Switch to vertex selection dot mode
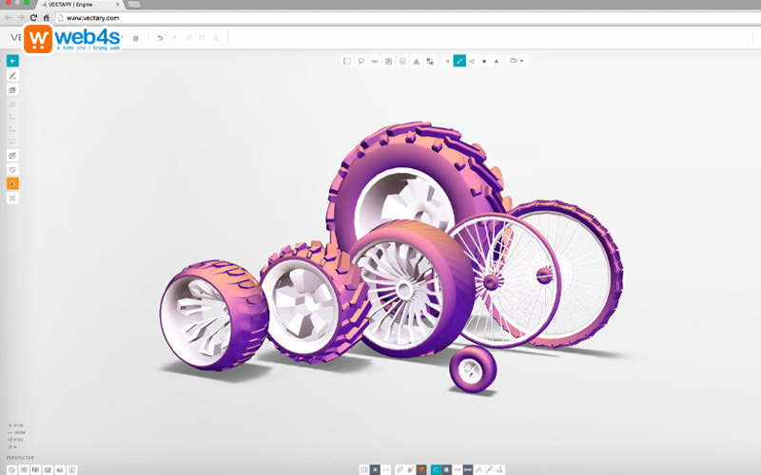Image resolution: width=761 pixels, height=475 pixels. [x=484, y=61]
